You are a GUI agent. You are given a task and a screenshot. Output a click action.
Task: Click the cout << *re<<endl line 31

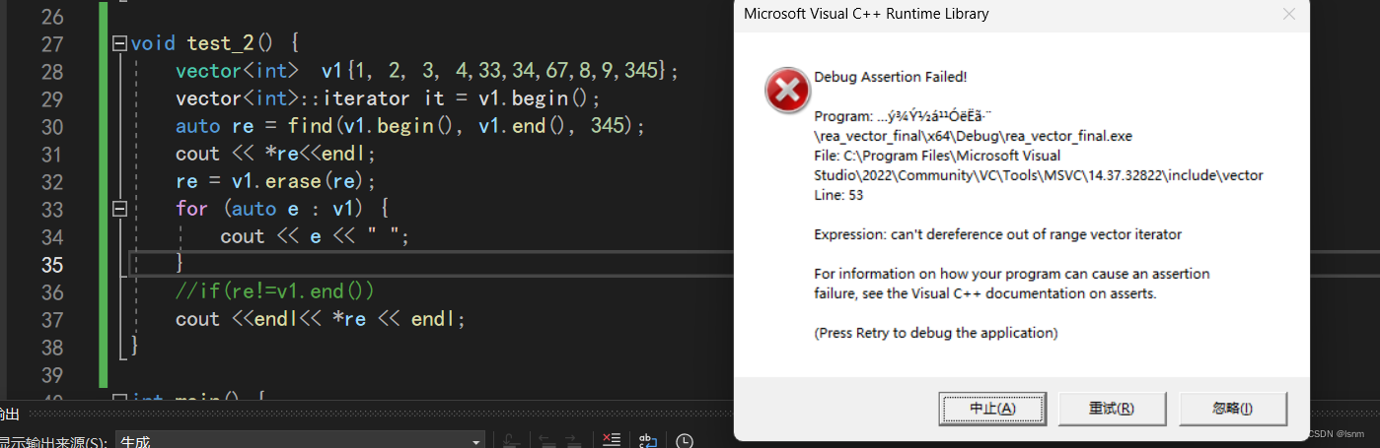tap(275, 154)
